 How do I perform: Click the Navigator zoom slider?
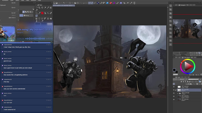(180, 53)
